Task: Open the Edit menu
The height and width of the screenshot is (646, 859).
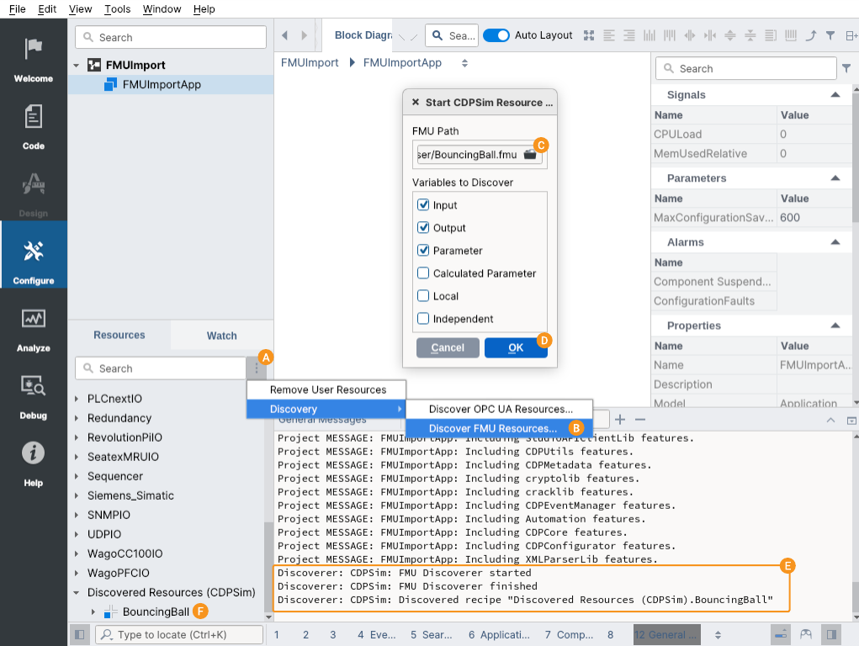Action: [x=47, y=8]
